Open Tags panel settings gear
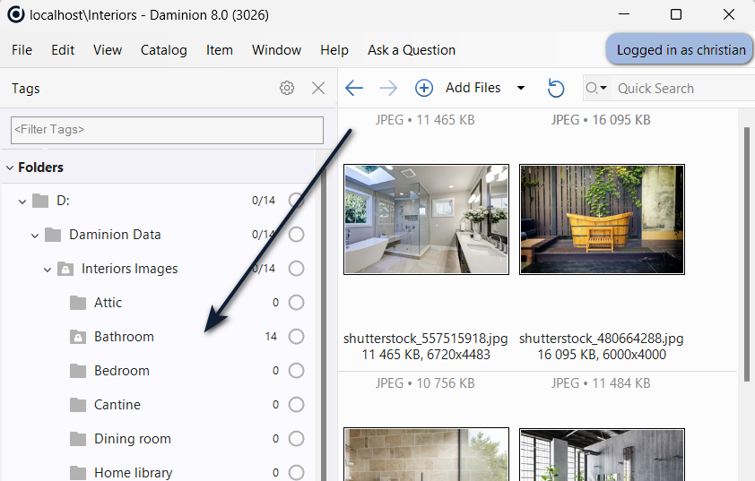The image size is (755, 481). 287,88
